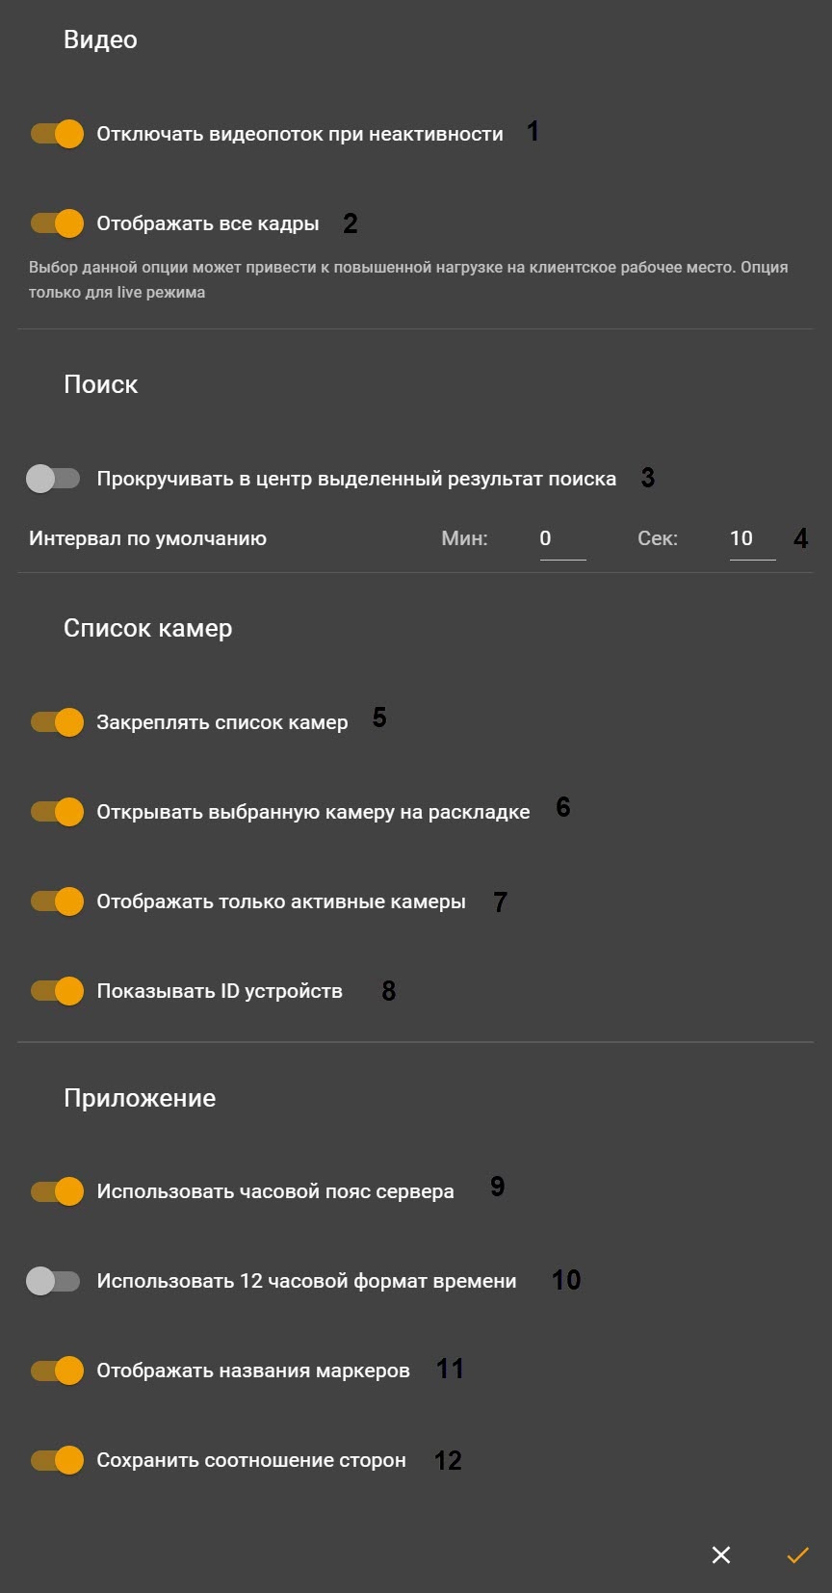Image resolution: width=832 pixels, height=1593 pixels.
Task: Disable 'Отображать все кадры' switch
Action: coord(57,223)
